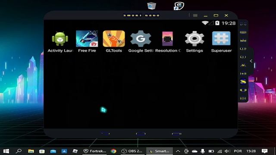Open Windows taskbar search

pos(19,151)
